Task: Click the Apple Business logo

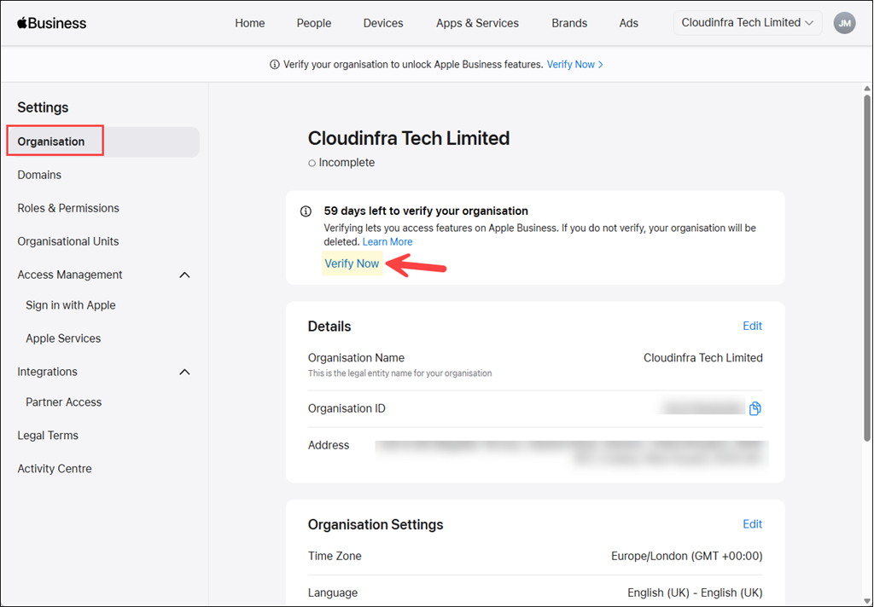Action: point(51,23)
